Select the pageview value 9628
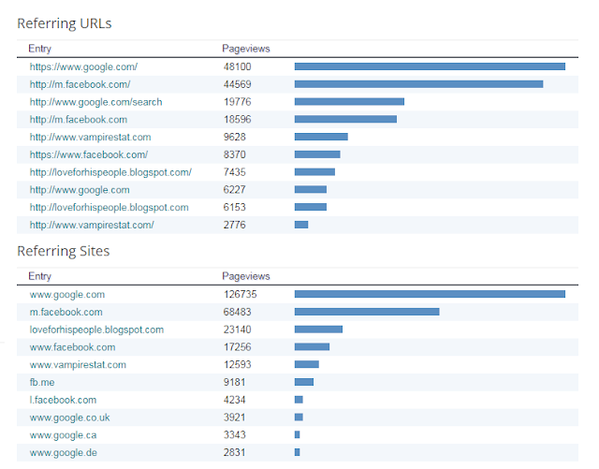 [235, 138]
